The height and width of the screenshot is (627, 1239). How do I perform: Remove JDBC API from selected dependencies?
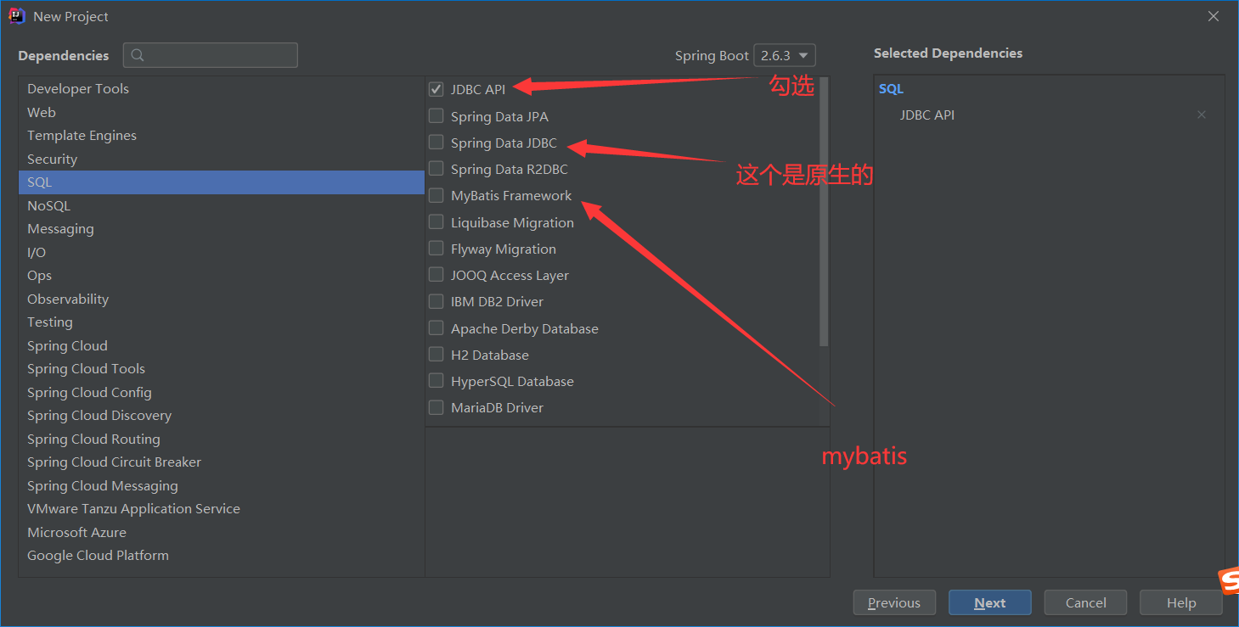coord(1201,115)
